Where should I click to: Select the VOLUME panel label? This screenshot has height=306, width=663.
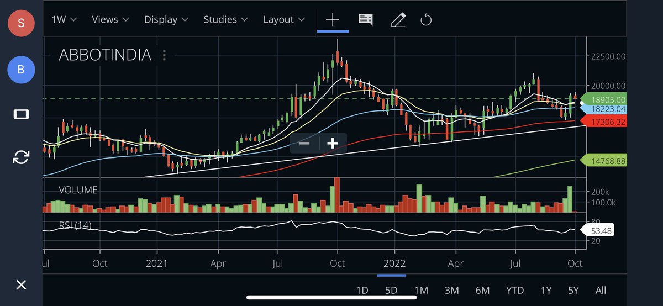(x=78, y=190)
